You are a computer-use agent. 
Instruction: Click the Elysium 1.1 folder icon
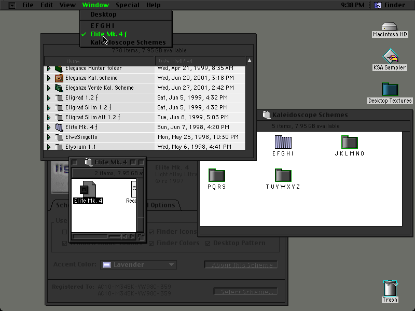click(x=59, y=147)
